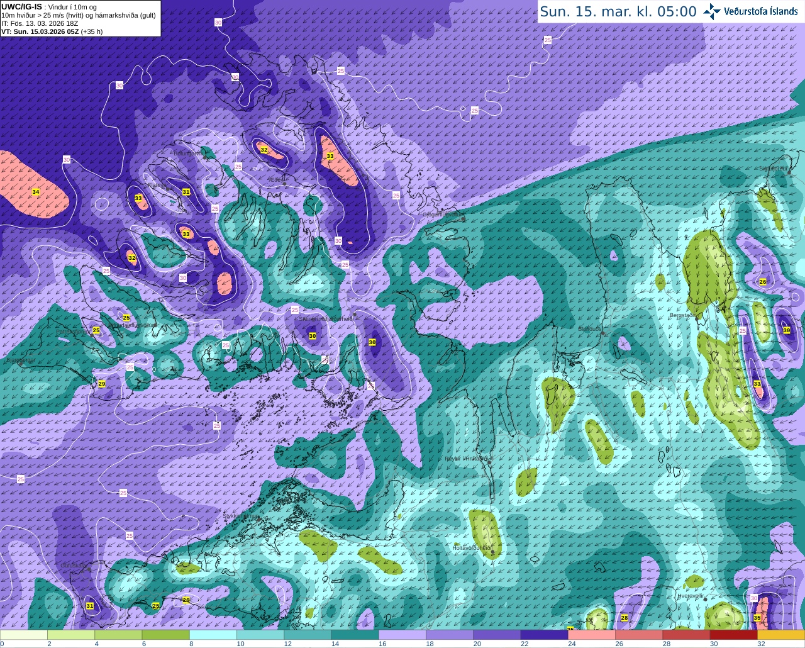Click the yellow 31 gust marker beside Flateyri
The width and height of the screenshot is (805, 648).
point(186,192)
